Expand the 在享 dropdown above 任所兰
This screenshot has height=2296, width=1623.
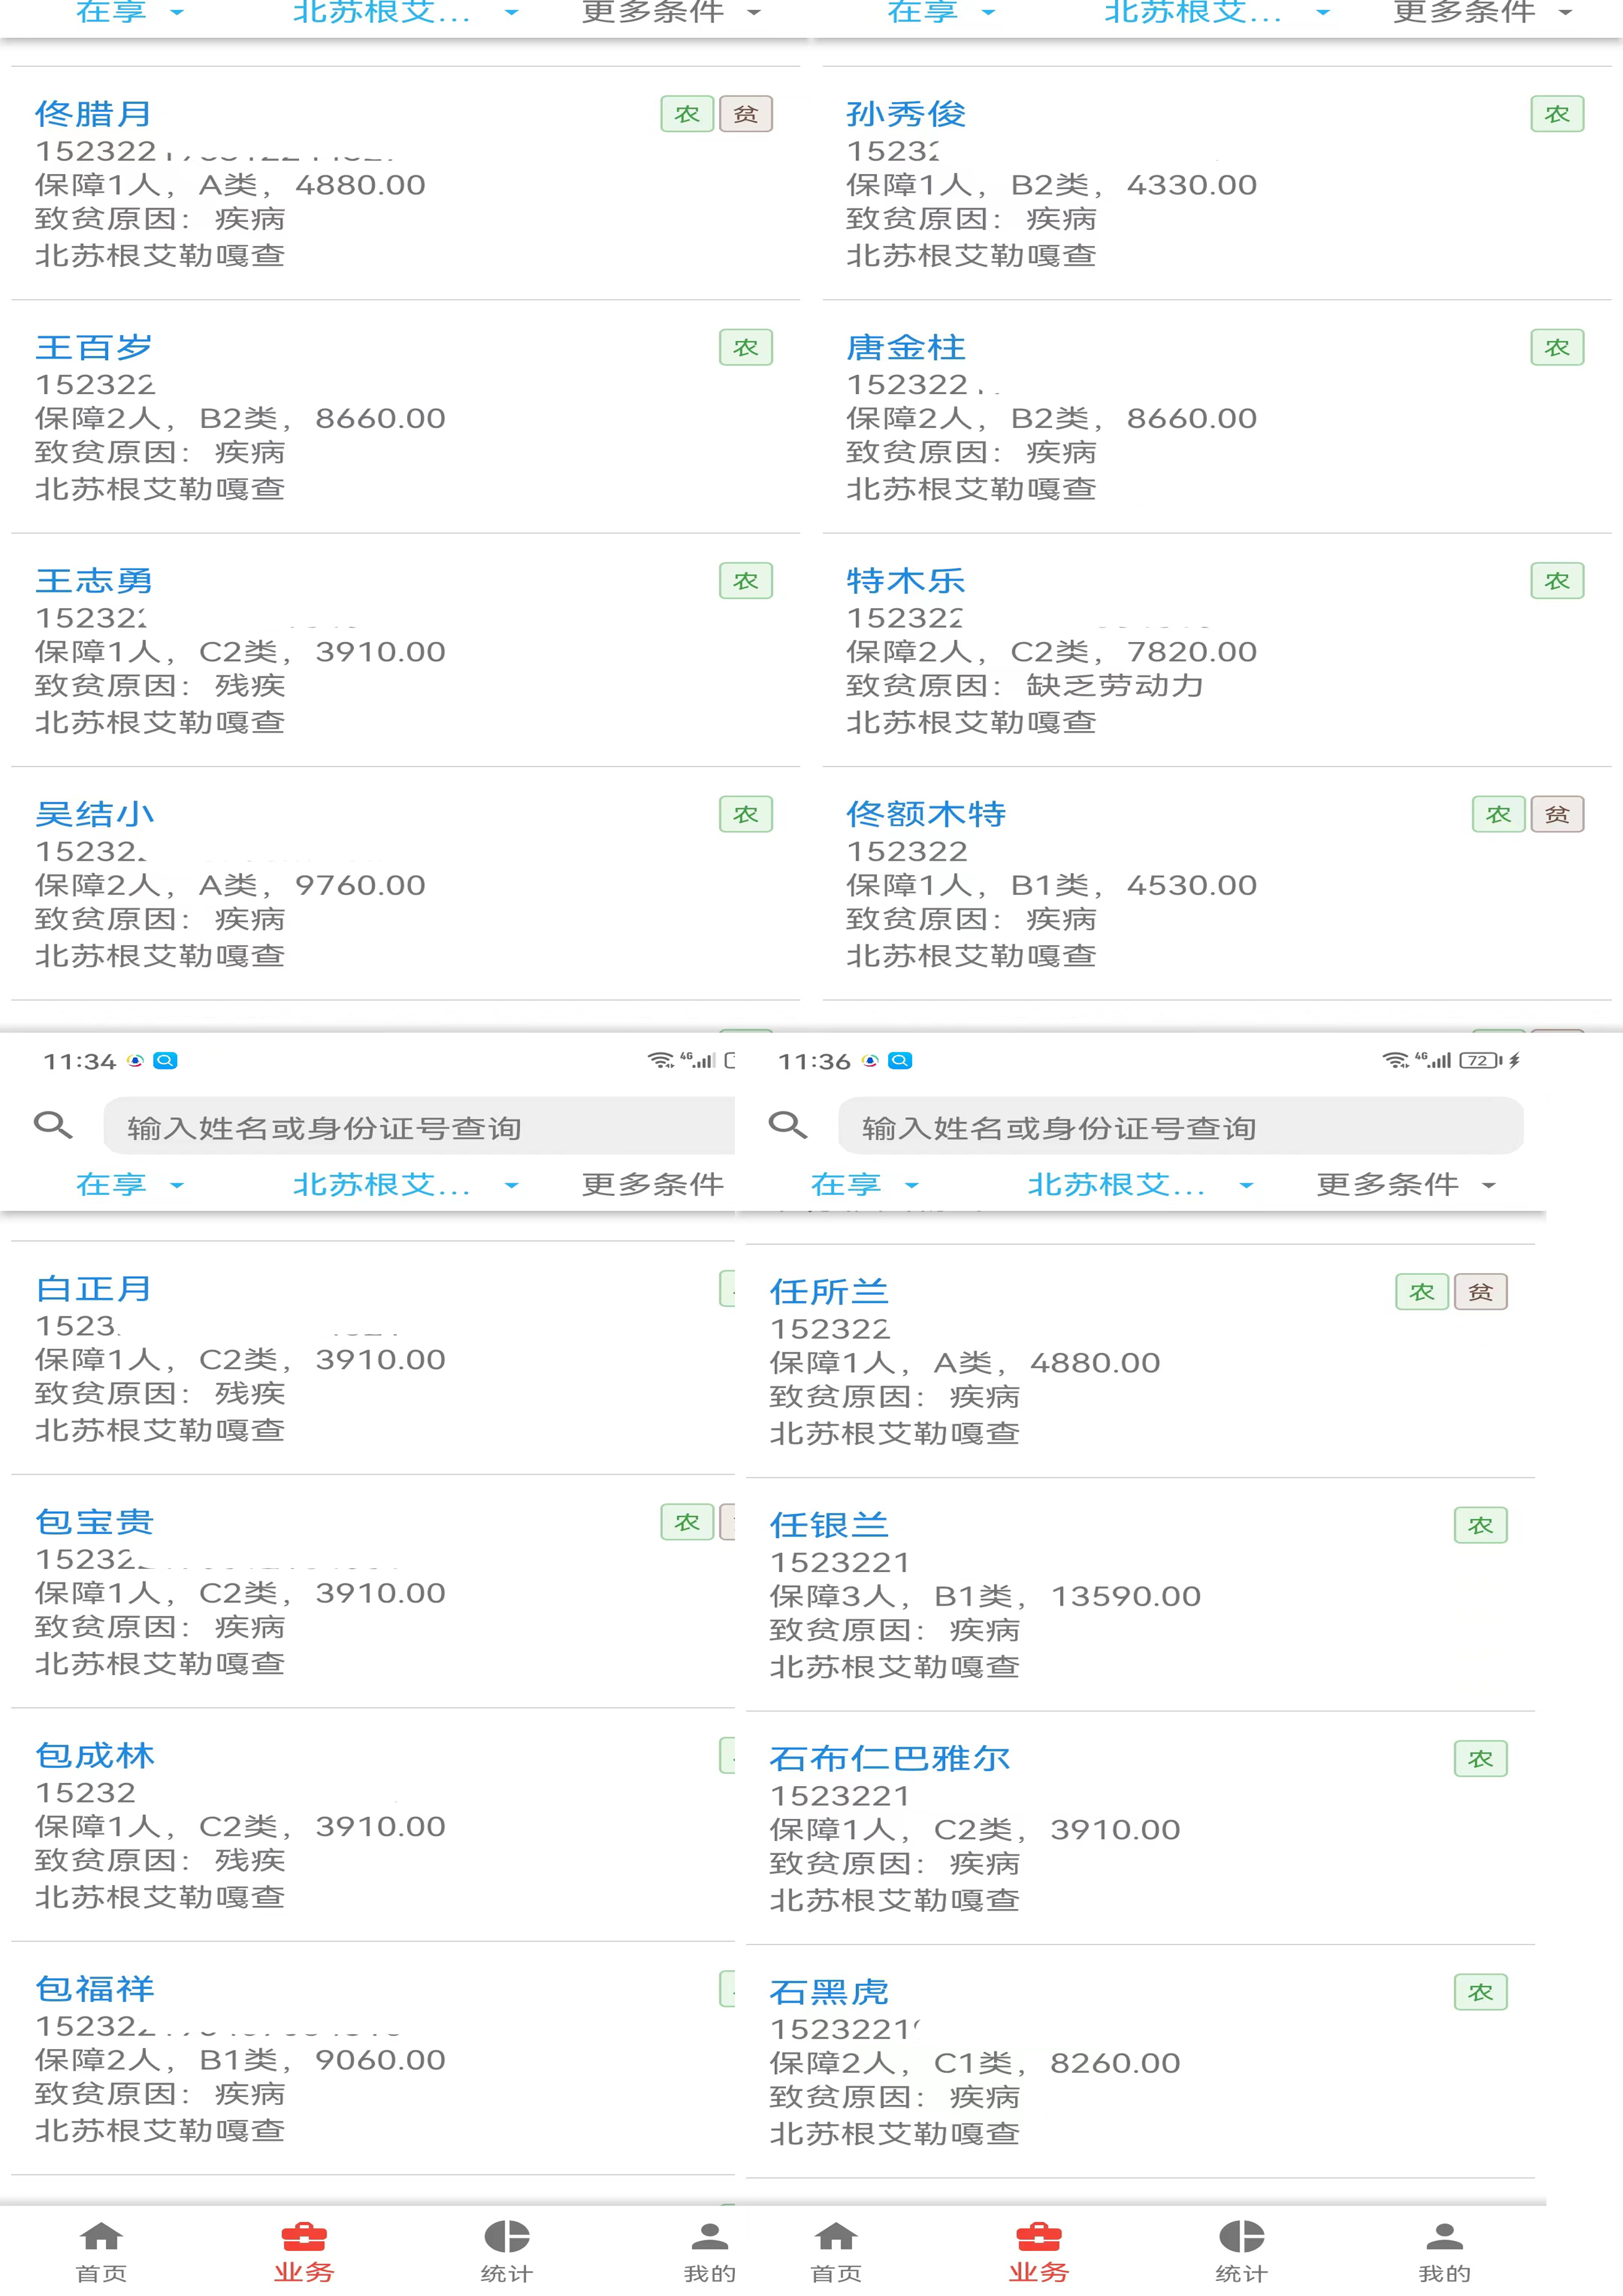tap(864, 1185)
